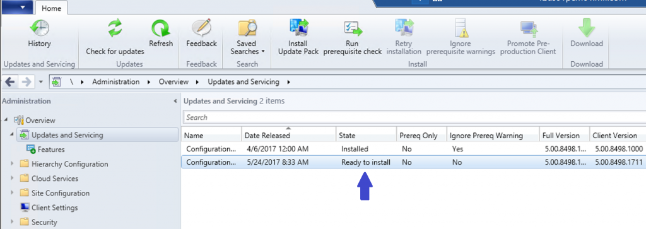Click client version 5.00.8498.1000 cell

pos(619,149)
